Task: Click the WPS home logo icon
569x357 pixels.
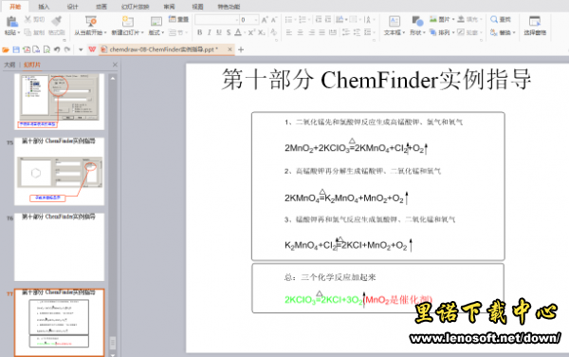Action: coord(92,49)
